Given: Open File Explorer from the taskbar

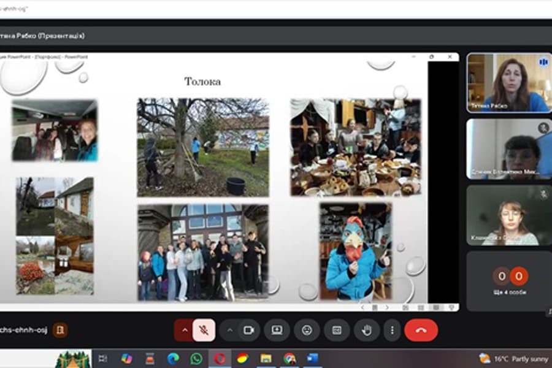Looking at the screenshot, I should (266, 358).
